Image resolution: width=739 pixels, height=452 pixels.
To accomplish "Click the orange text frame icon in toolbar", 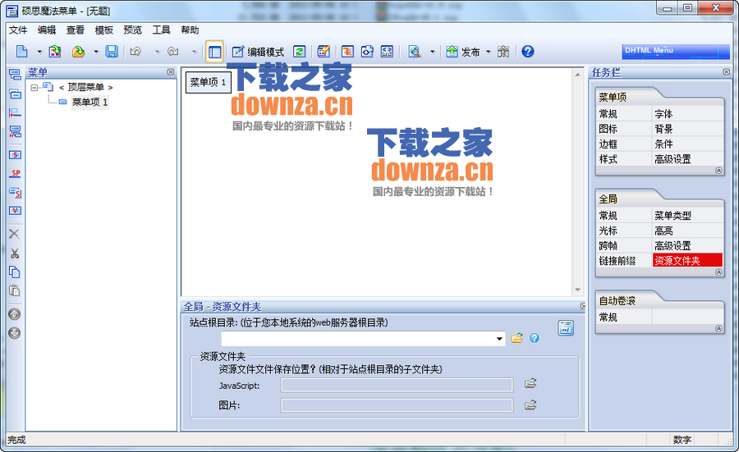I will pyautogui.click(x=347, y=52).
